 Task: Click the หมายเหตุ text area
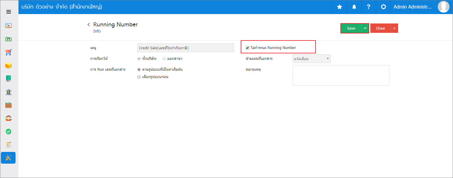(341, 75)
